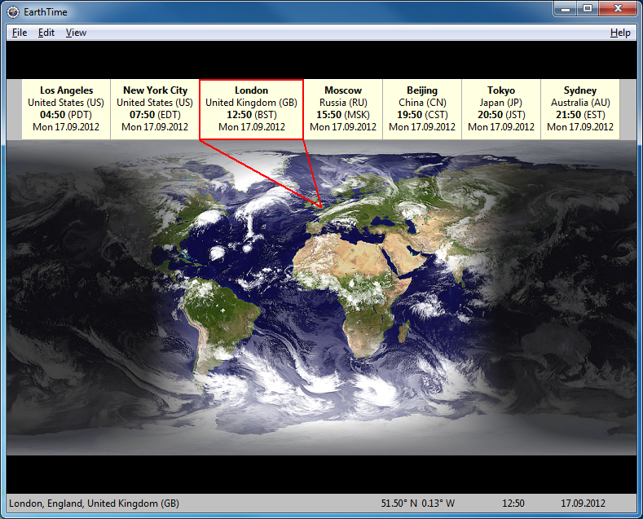Maximize the EarthTime window

[x=587, y=8]
